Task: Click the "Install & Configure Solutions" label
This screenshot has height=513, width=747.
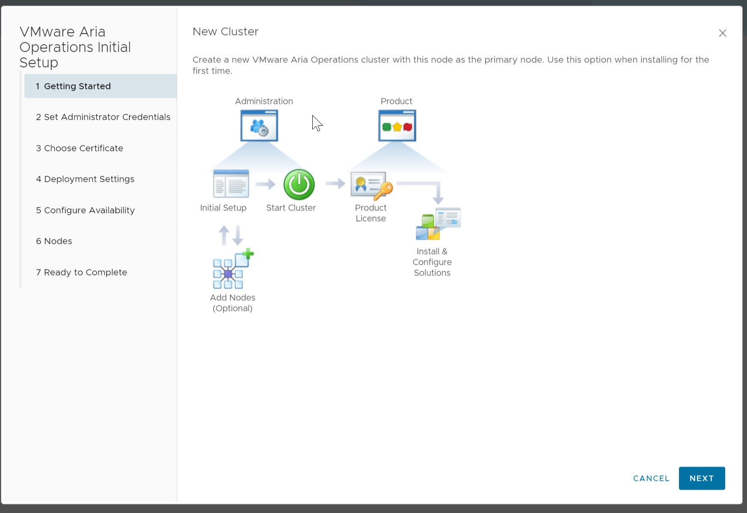Action: pyautogui.click(x=432, y=262)
